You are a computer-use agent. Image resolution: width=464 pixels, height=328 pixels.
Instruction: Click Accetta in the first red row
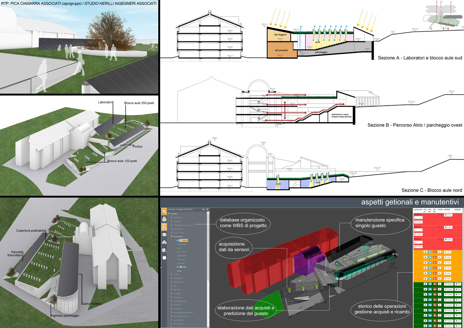pyautogui.click(x=448, y=215)
